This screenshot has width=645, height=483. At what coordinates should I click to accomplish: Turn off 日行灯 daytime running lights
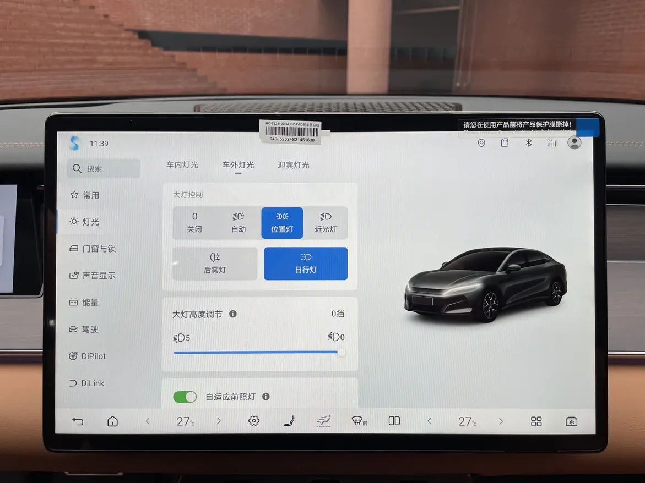coord(306,264)
